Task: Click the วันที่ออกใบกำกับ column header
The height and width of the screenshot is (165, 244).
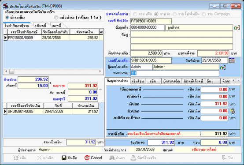Action: (55, 32)
